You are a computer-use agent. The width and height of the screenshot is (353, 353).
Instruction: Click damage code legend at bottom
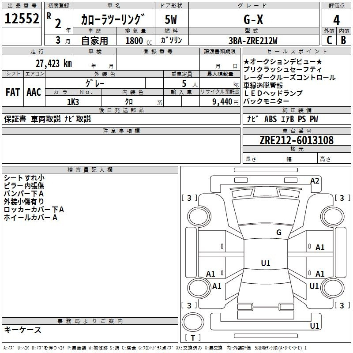pos(155,348)
